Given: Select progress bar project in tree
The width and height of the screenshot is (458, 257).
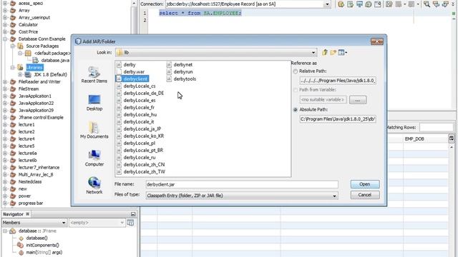Looking at the screenshot, I should pos(30,203).
